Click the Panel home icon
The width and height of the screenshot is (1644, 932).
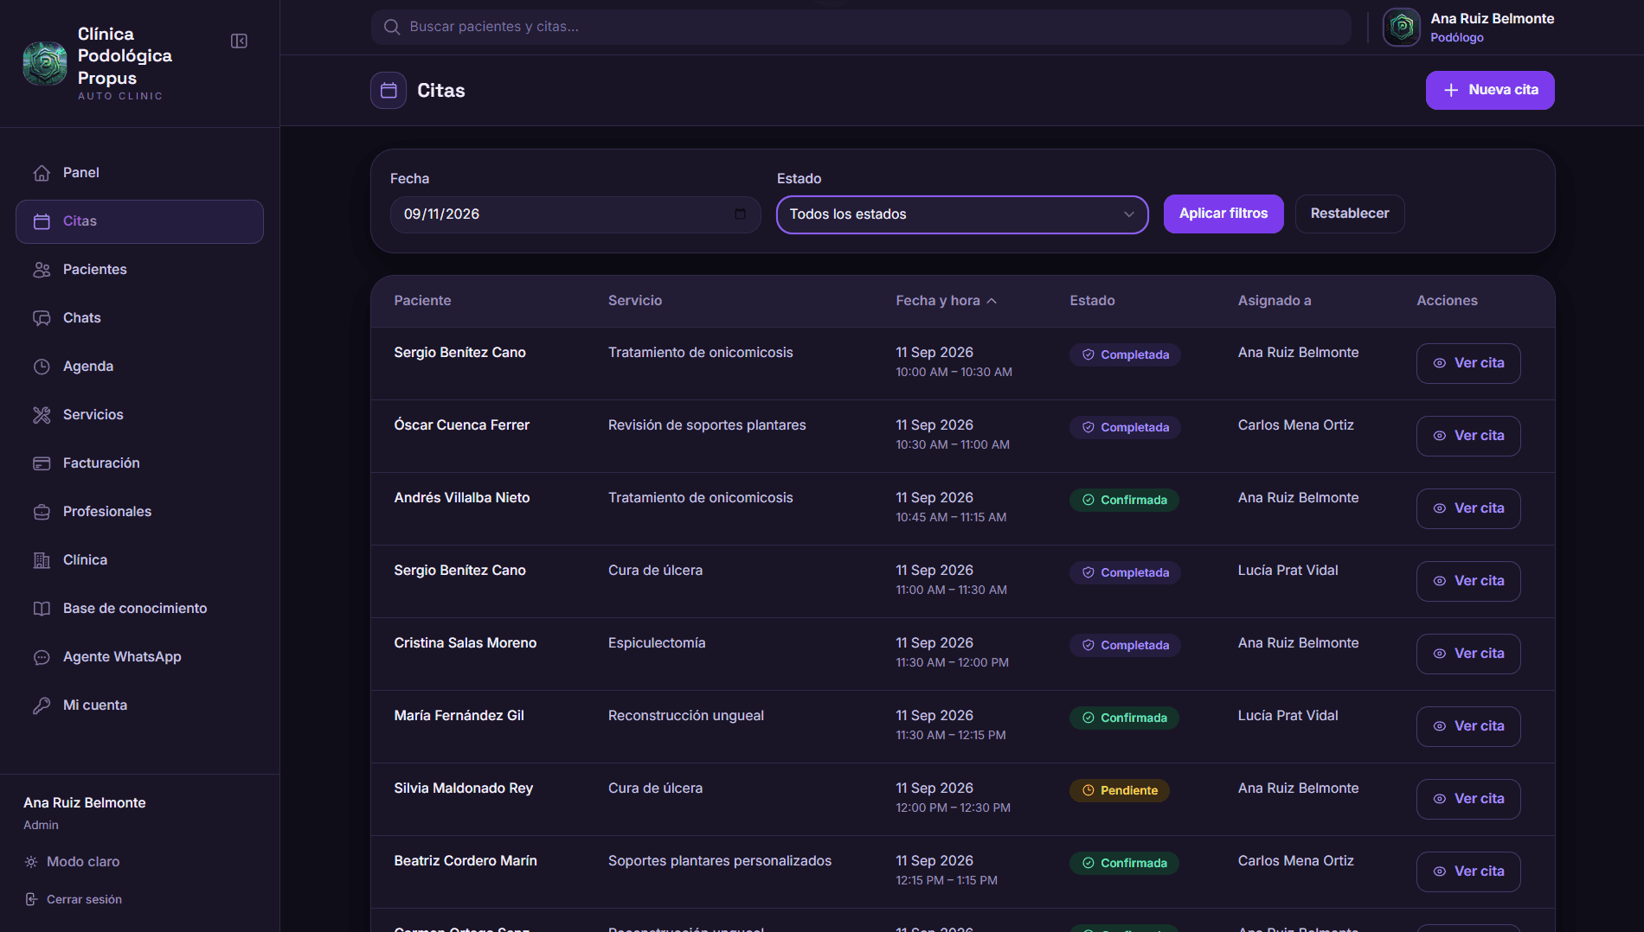coord(42,173)
